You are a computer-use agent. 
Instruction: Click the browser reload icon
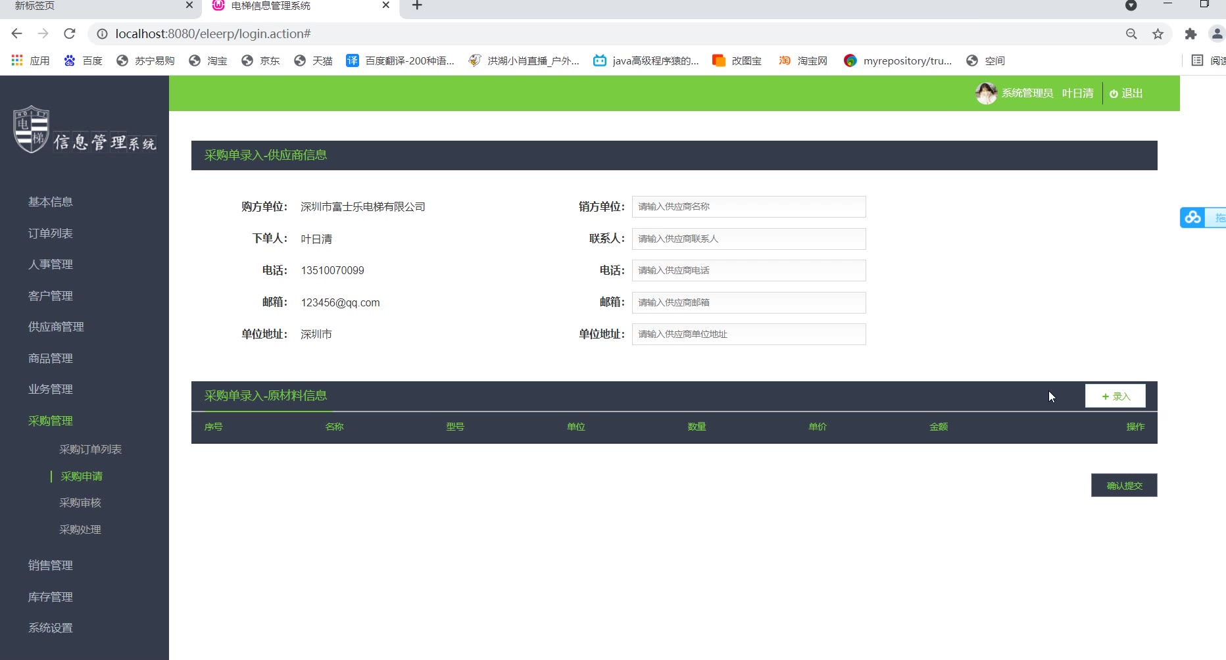pyautogui.click(x=70, y=34)
